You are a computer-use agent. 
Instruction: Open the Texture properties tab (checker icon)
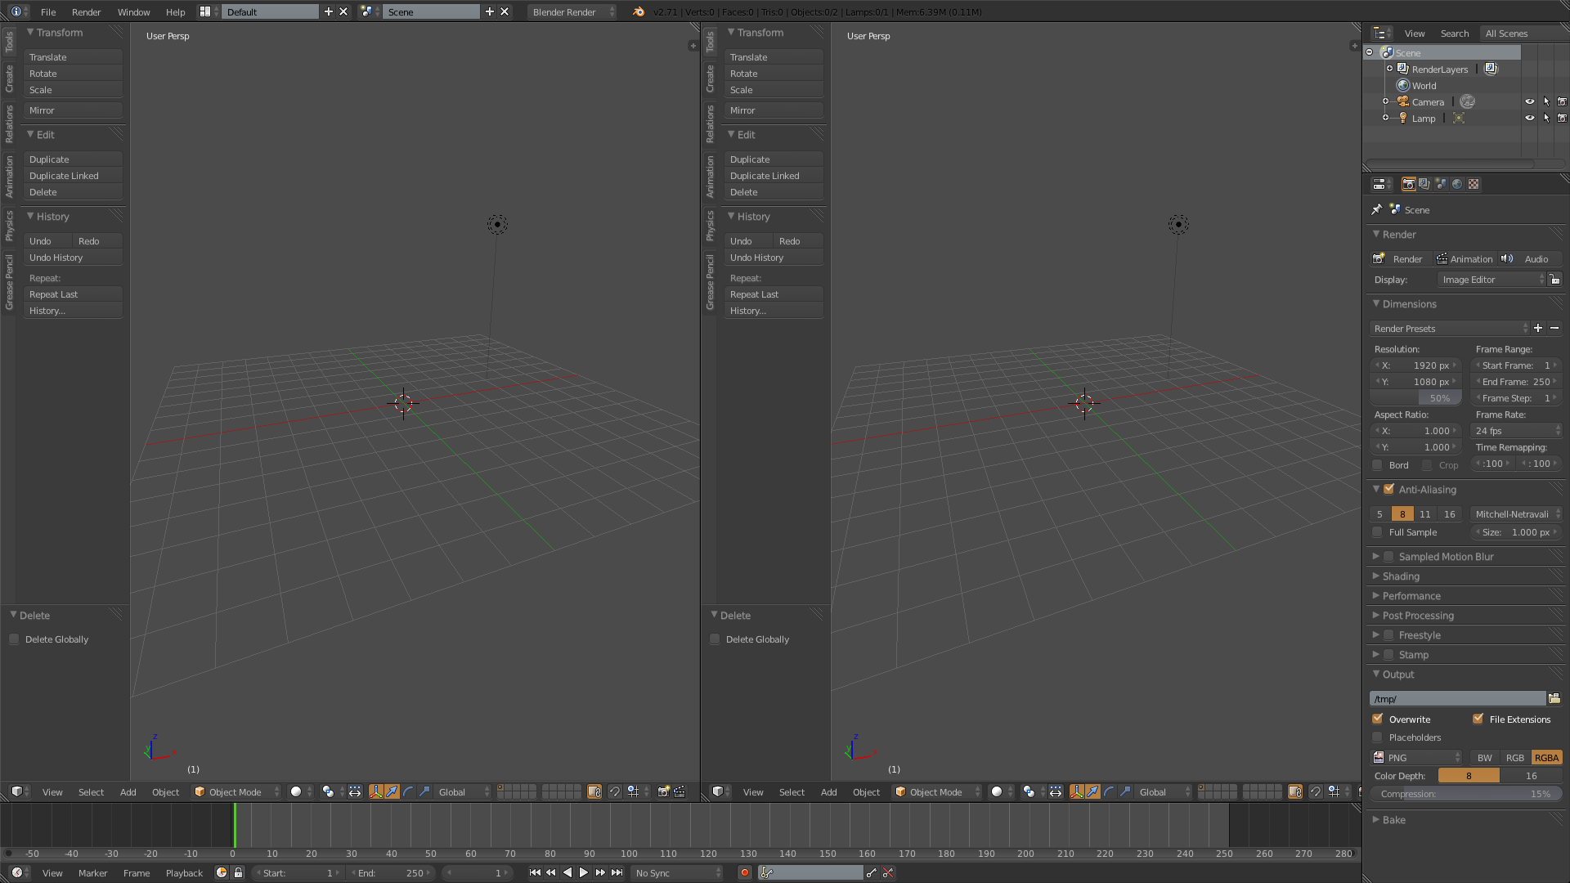point(1474,184)
